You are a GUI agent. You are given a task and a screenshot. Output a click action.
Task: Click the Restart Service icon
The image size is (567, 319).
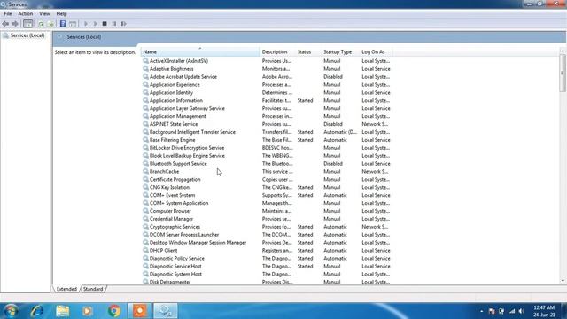coord(124,24)
